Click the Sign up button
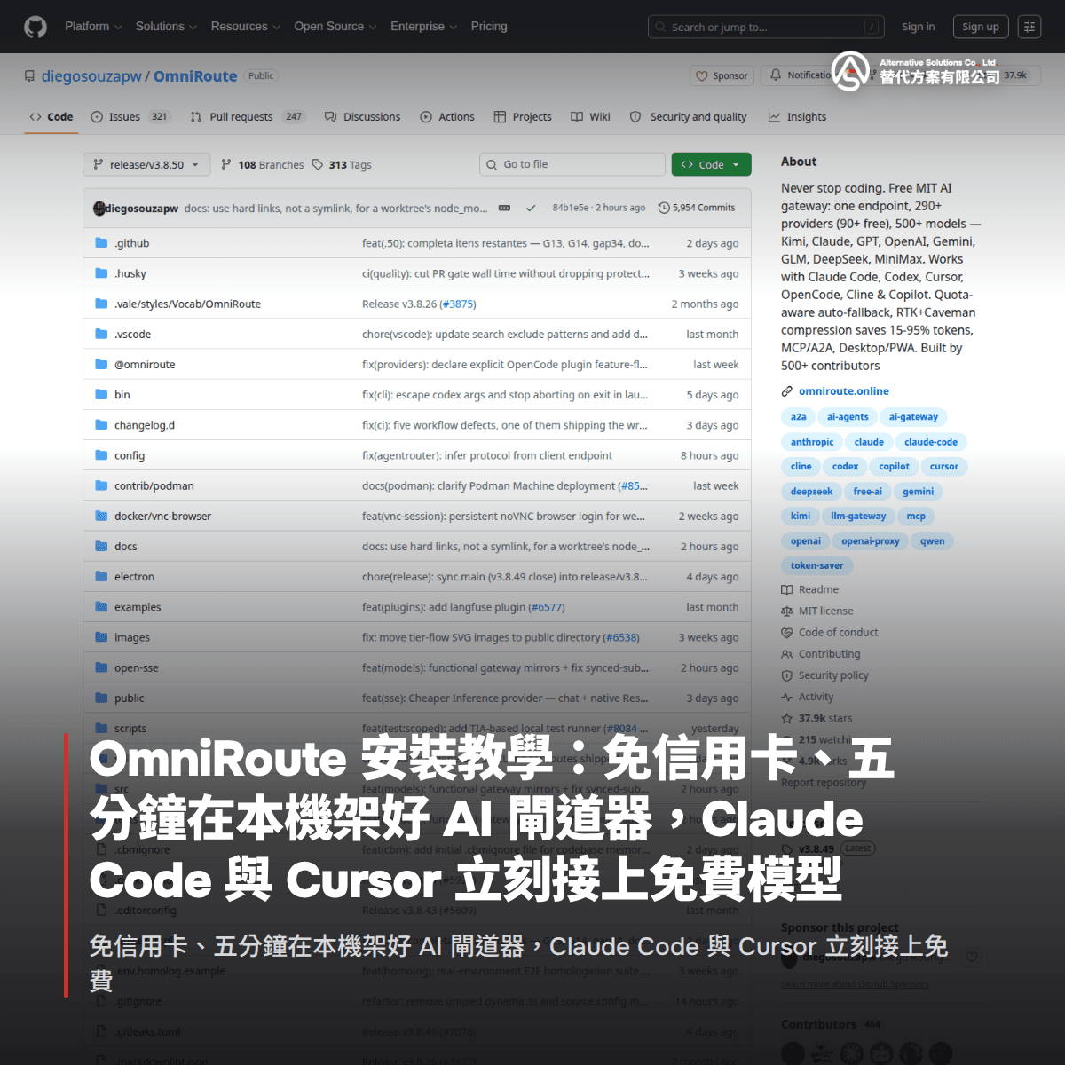The height and width of the screenshot is (1065, 1065). [981, 27]
